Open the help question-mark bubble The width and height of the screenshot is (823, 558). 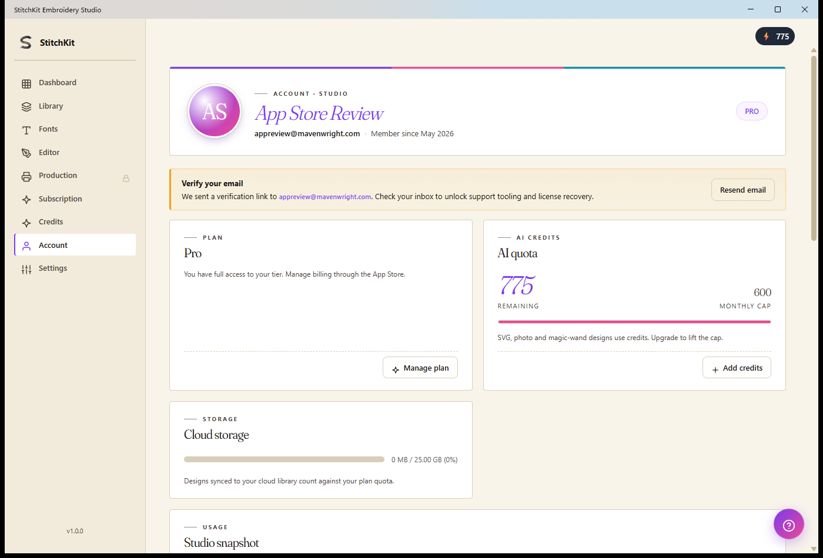point(789,524)
